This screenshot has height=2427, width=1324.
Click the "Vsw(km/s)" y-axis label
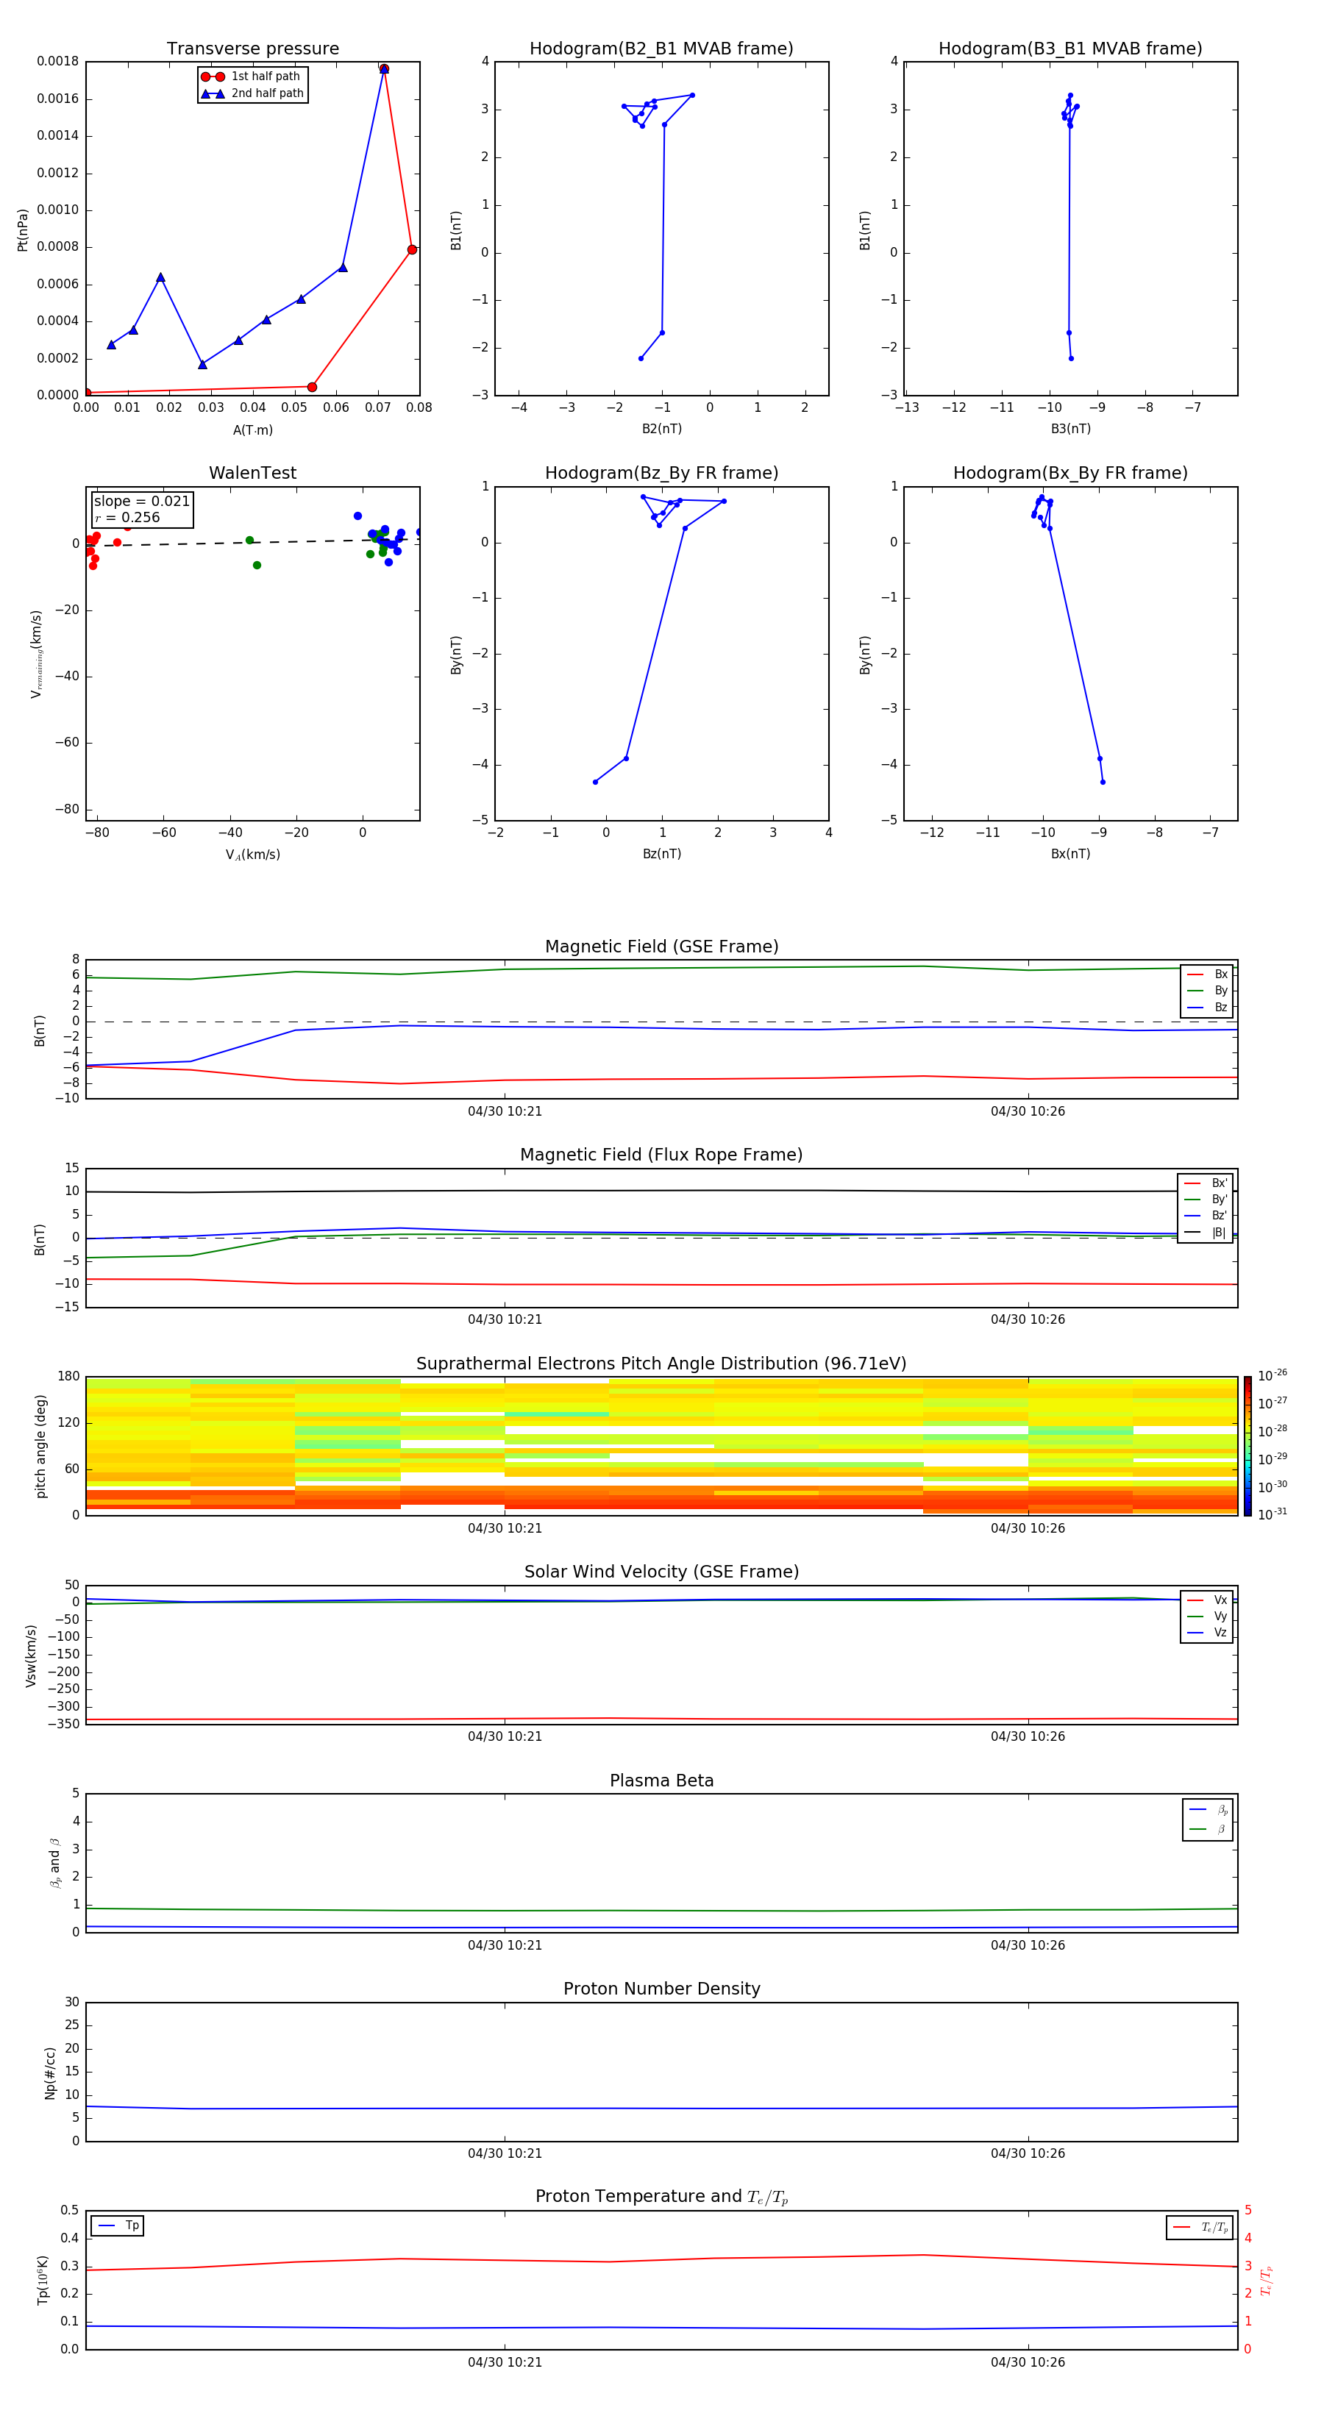coord(31,1656)
